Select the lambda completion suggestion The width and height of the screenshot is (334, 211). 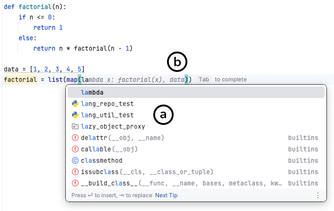click(92, 92)
